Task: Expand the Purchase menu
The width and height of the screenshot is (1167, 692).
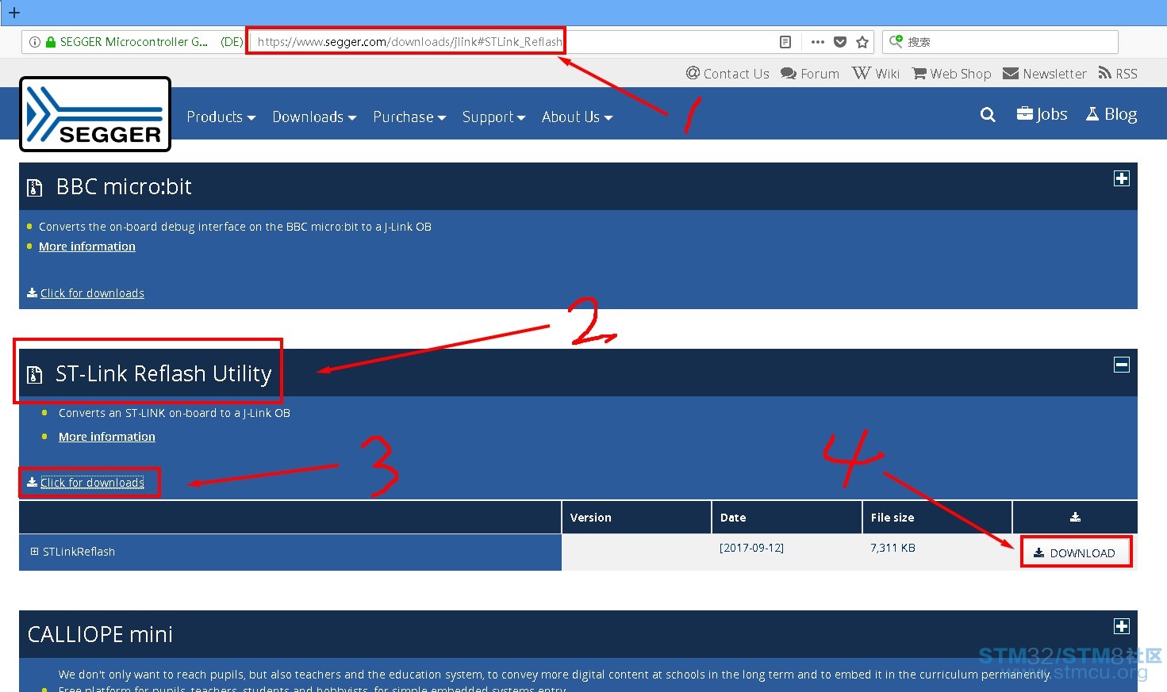Action: click(x=409, y=117)
